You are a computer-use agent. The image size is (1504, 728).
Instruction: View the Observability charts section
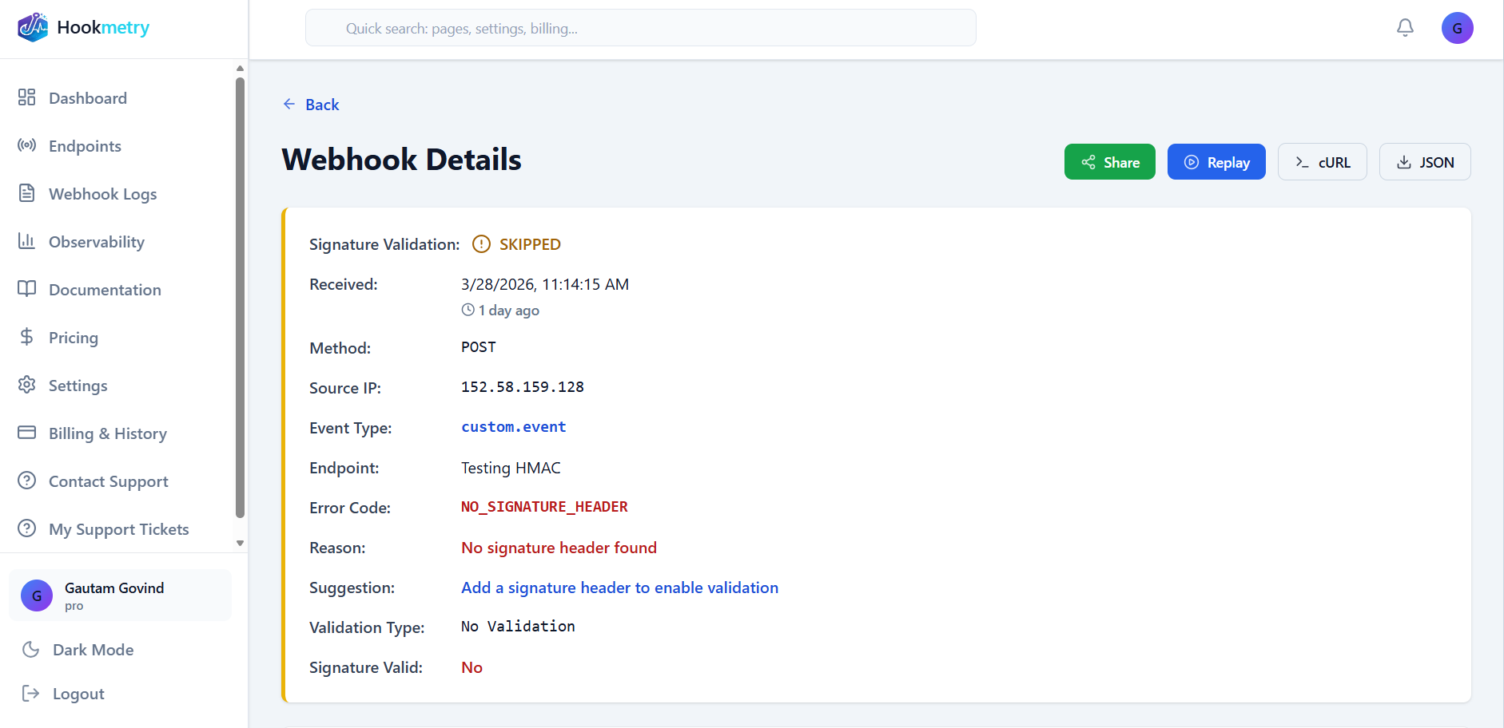97,241
